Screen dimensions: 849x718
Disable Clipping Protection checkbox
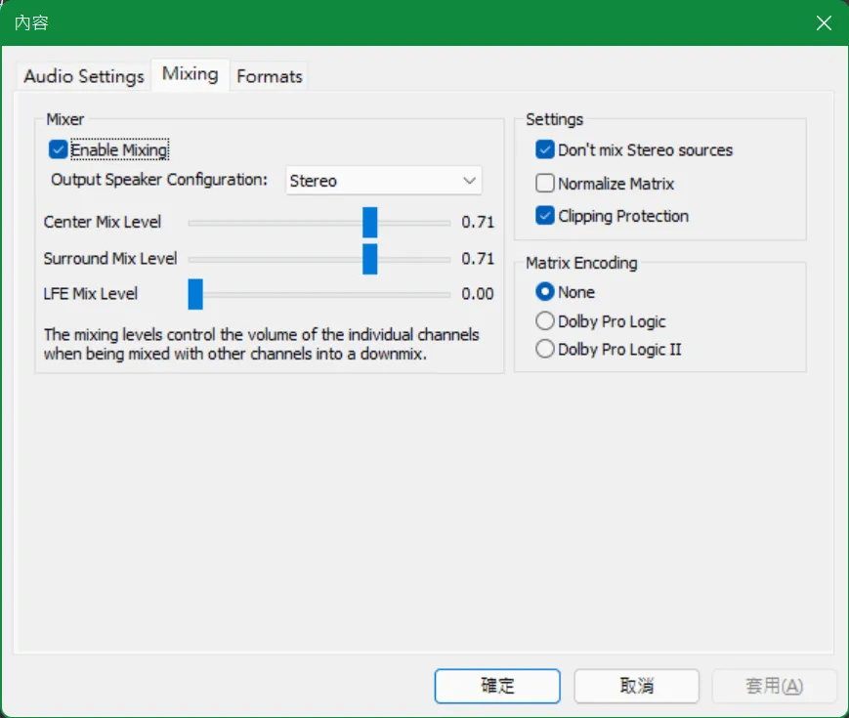(544, 216)
